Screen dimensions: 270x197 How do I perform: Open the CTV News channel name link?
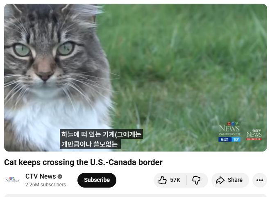pyautogui.click(x=41, y=177)
